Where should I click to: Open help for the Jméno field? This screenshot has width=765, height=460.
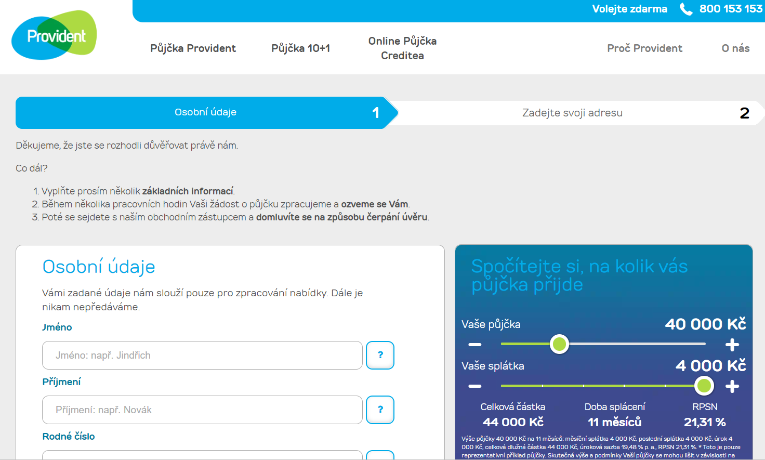click(380, 355)
